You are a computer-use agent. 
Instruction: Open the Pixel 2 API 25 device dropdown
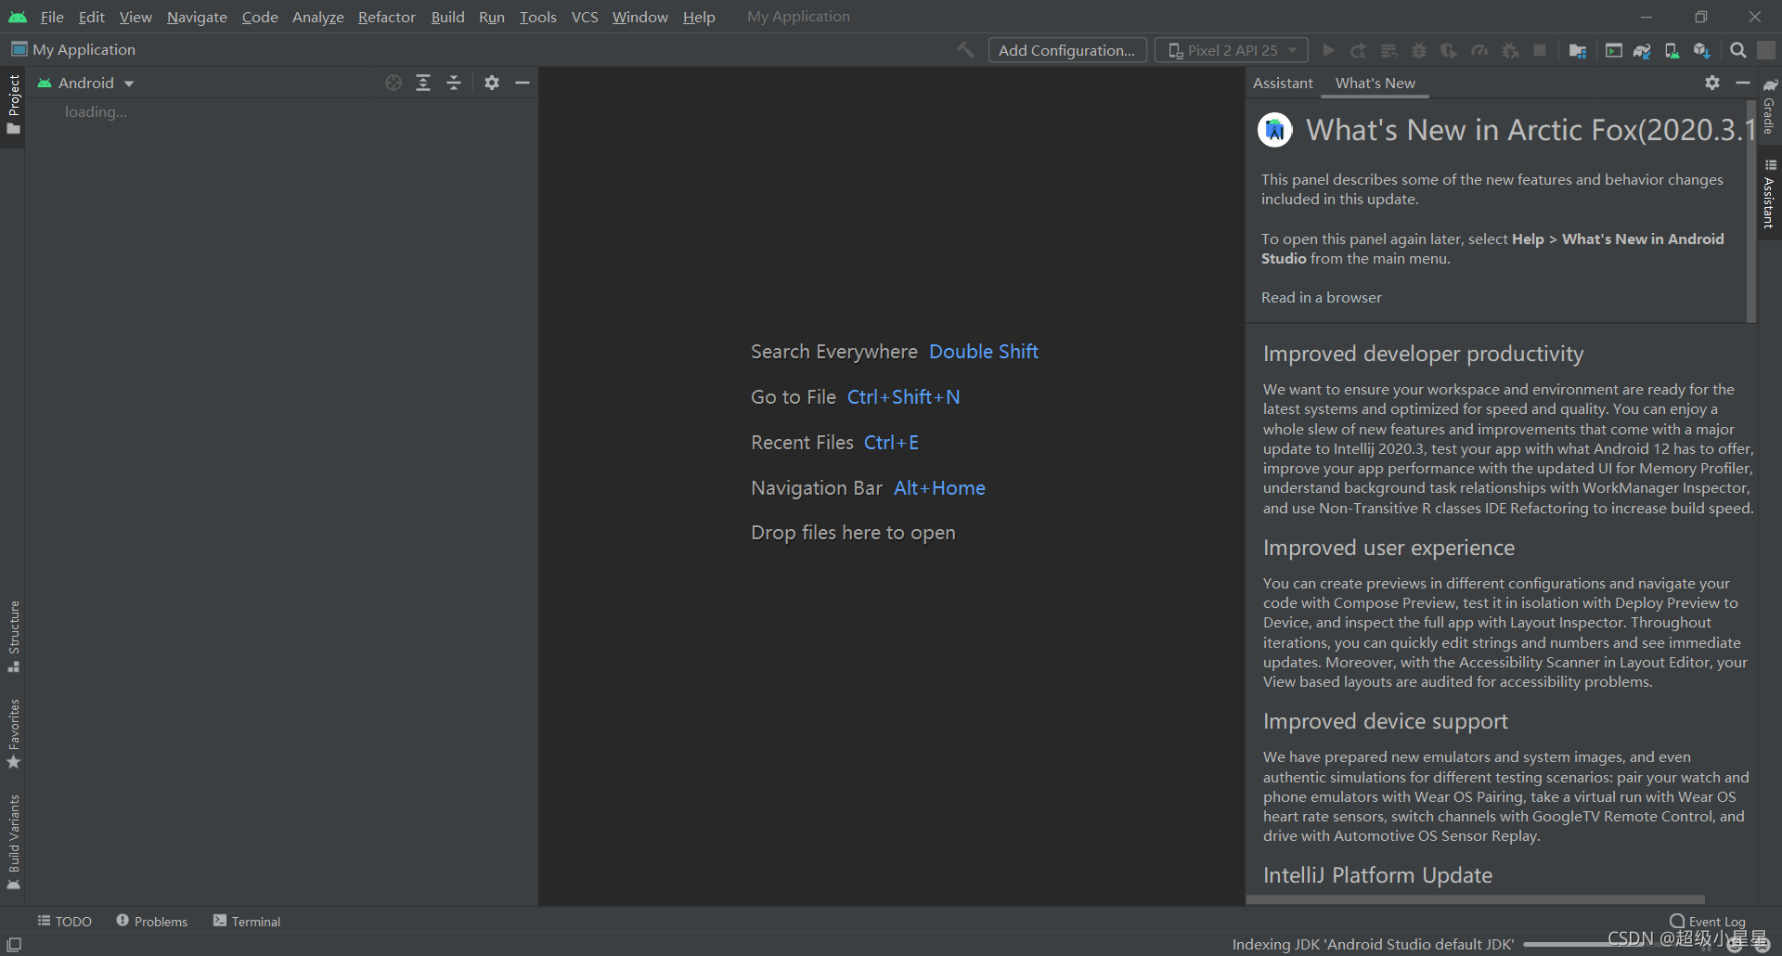(x=1232, y=50)
